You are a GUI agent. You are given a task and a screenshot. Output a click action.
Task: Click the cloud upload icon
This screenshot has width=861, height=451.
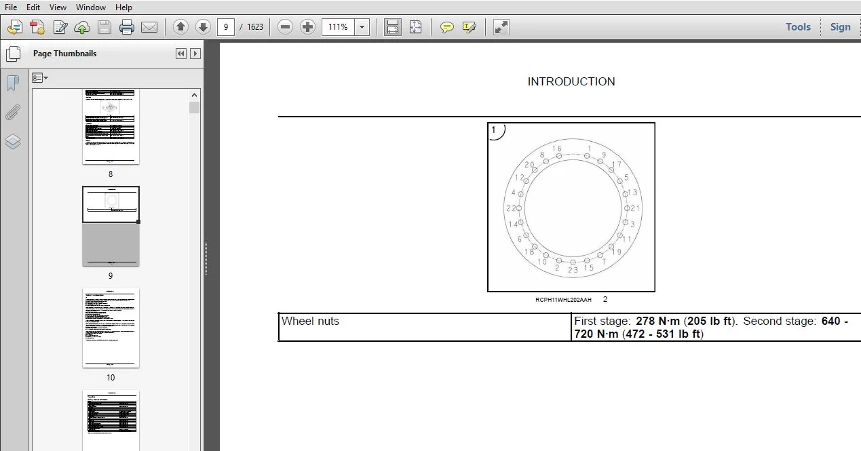tap(82, 27)
